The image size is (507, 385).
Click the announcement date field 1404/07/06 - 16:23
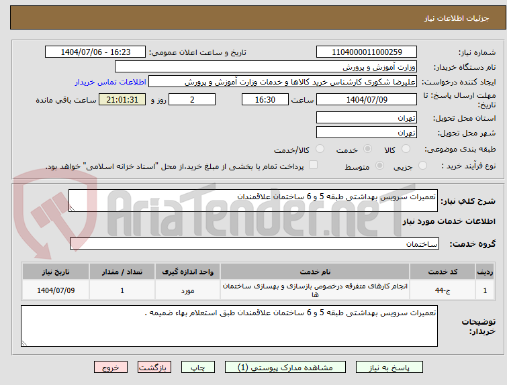tap(95, 52)
